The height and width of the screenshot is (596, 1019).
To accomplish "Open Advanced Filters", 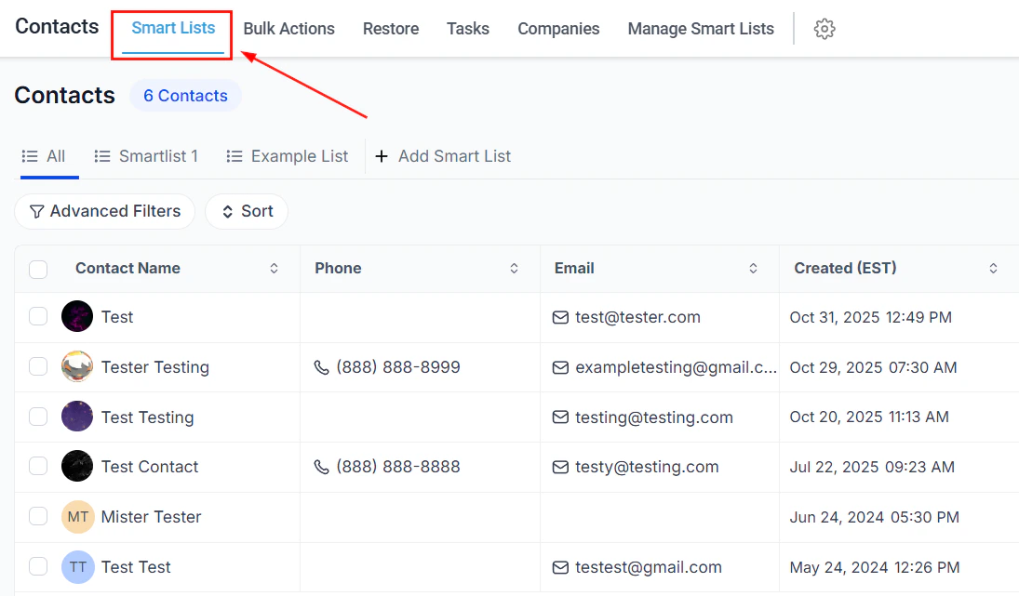I will click(104, 211).
